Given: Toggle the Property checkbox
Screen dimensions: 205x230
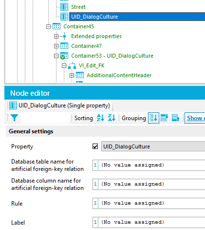Looking at the screenshot, I should click(x=95, y=146).
